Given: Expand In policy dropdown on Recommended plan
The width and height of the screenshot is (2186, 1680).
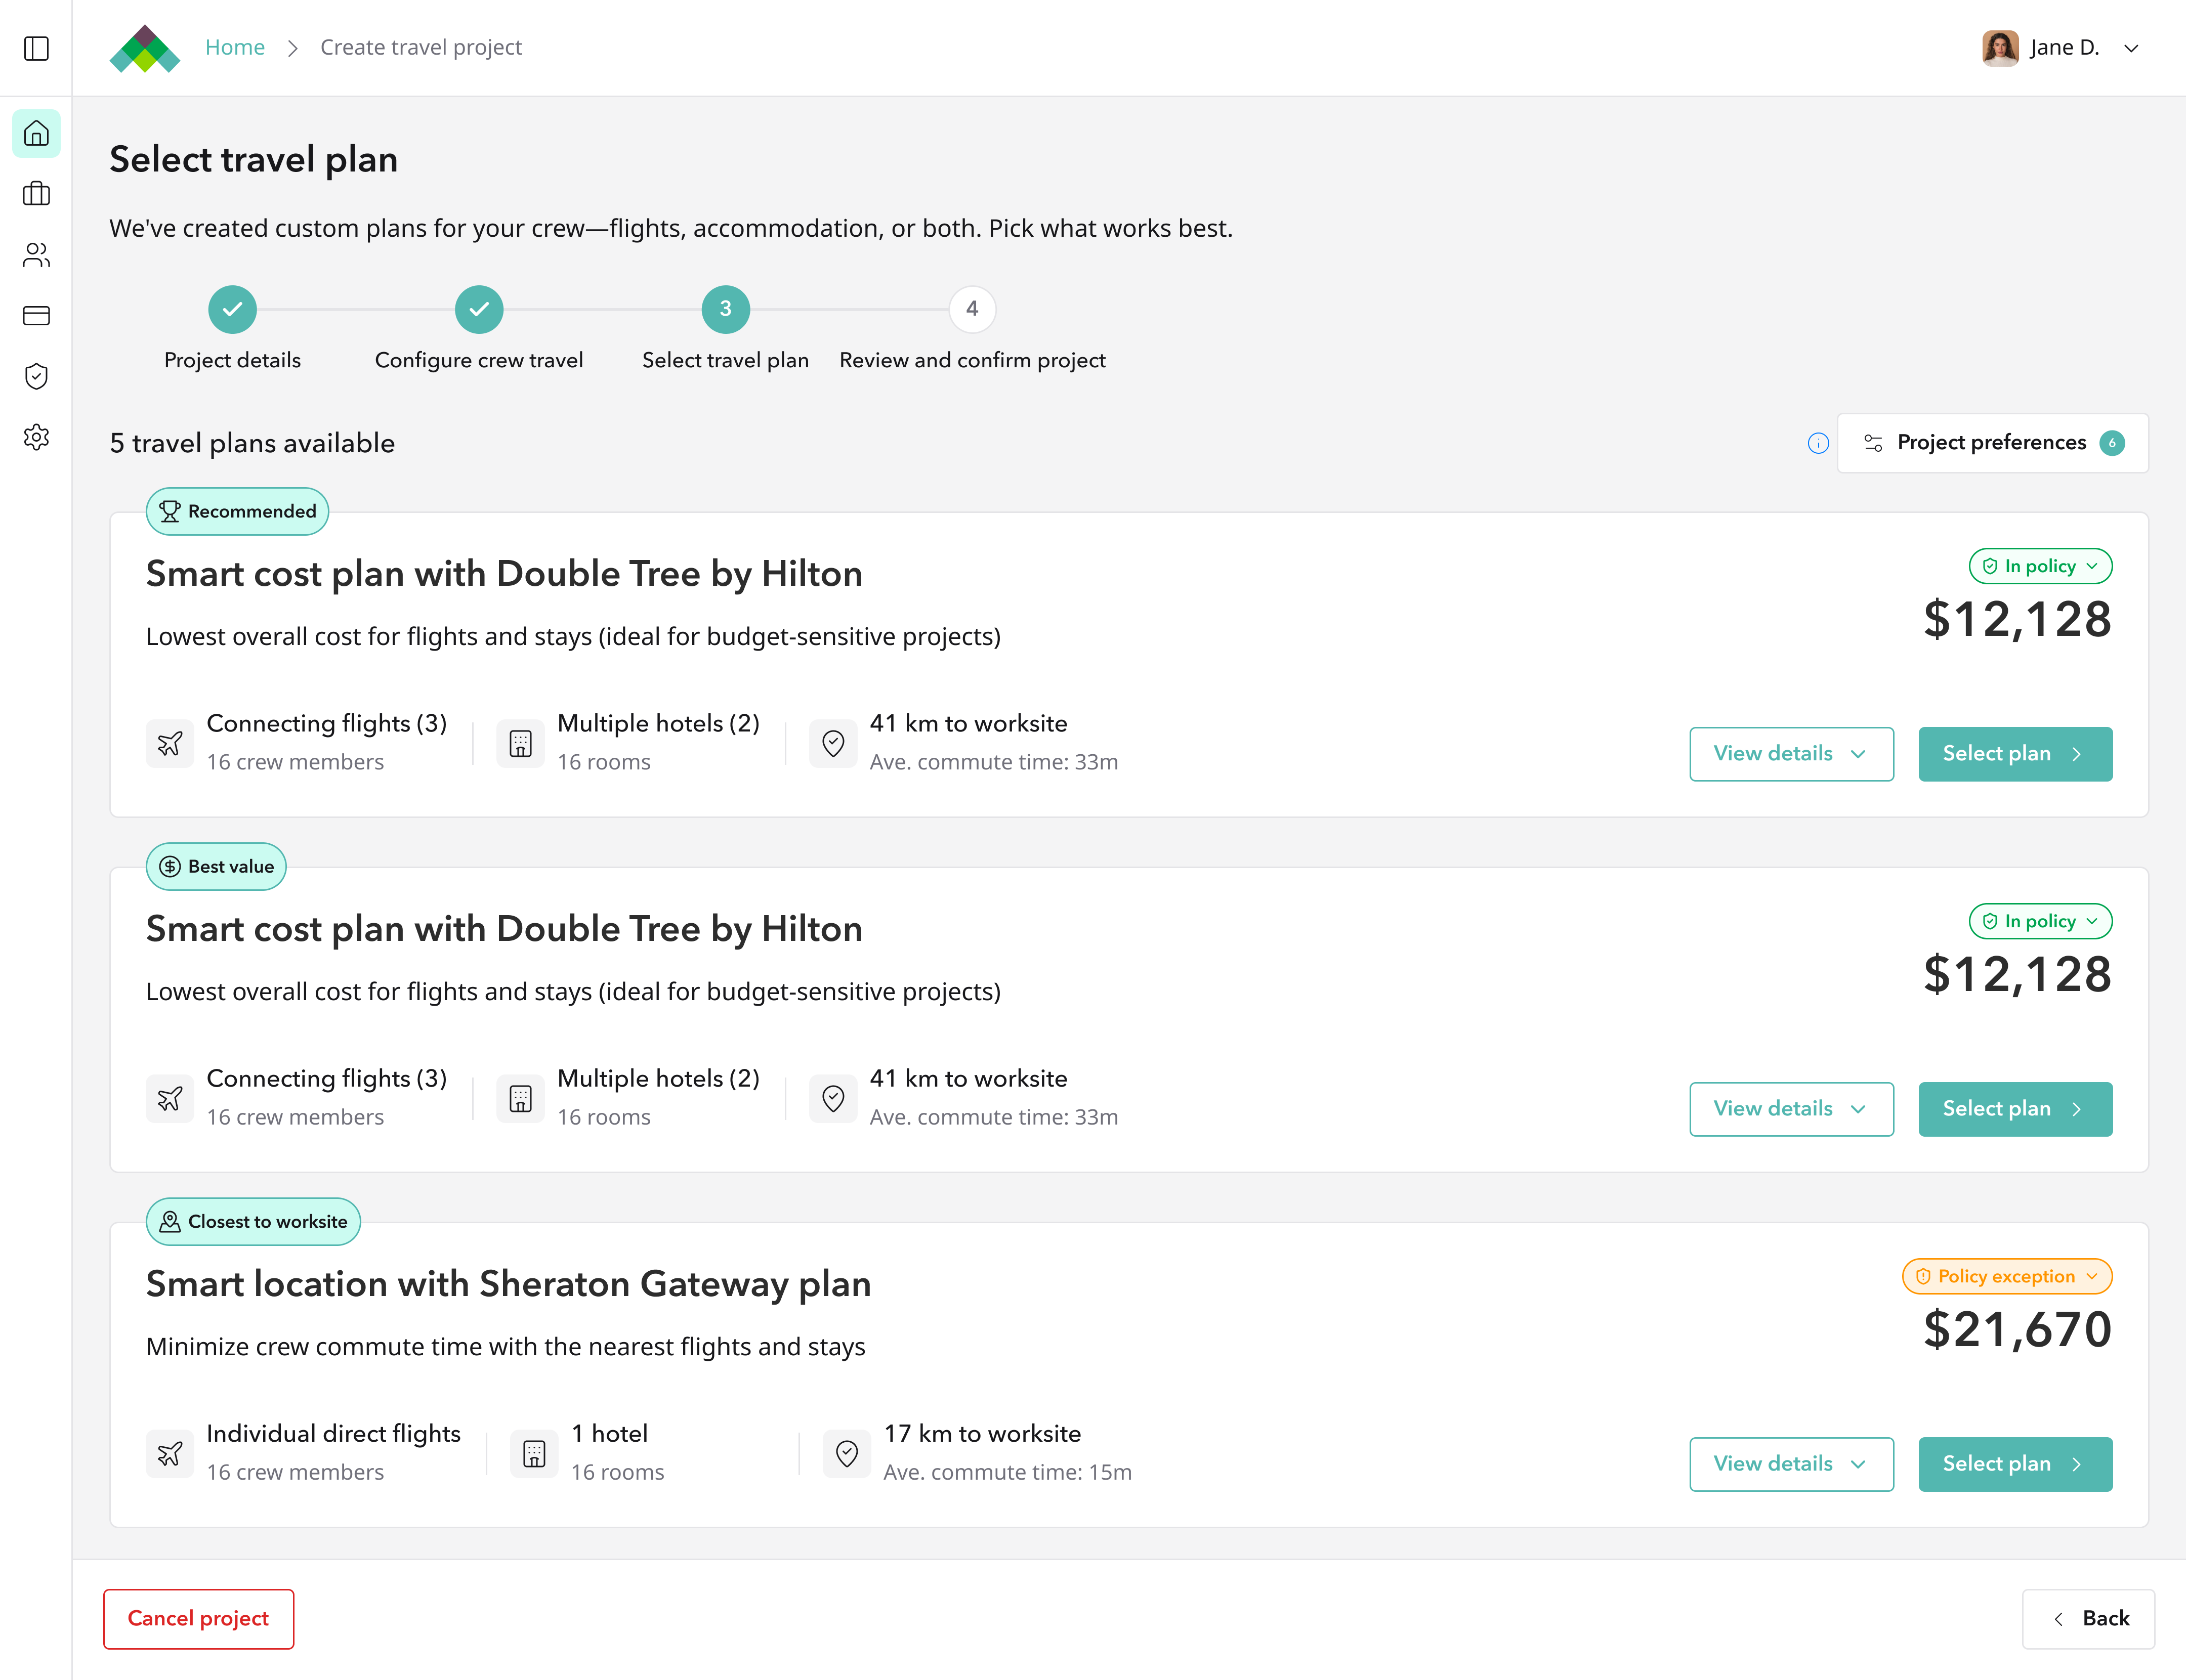Looking at the screenshot, I should pyautogui.click(x=2040, y=566).
